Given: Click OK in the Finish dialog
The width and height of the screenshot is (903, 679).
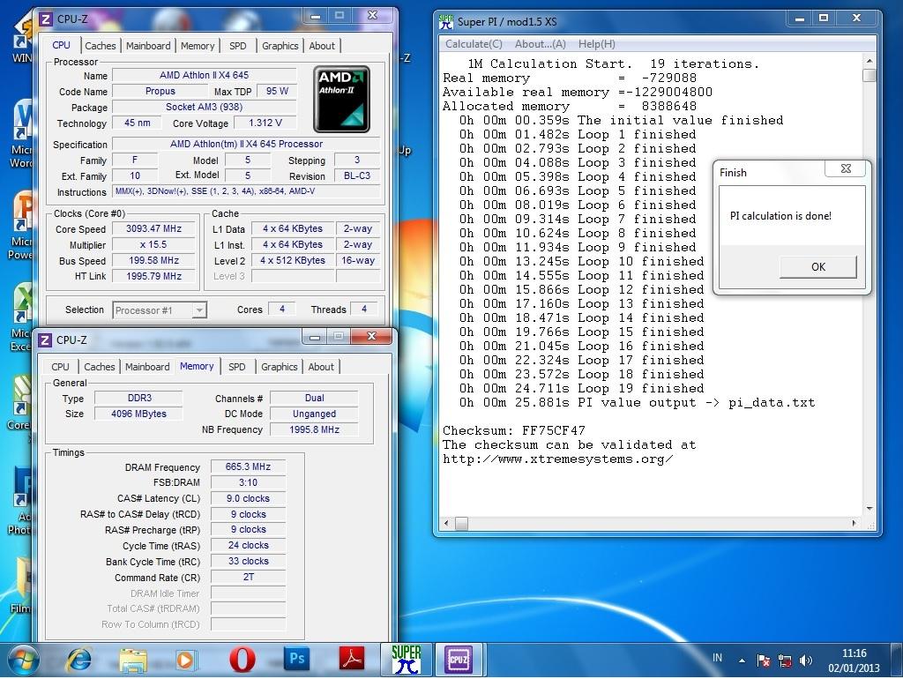Looking at the screenshot, I should coord(817,266).
